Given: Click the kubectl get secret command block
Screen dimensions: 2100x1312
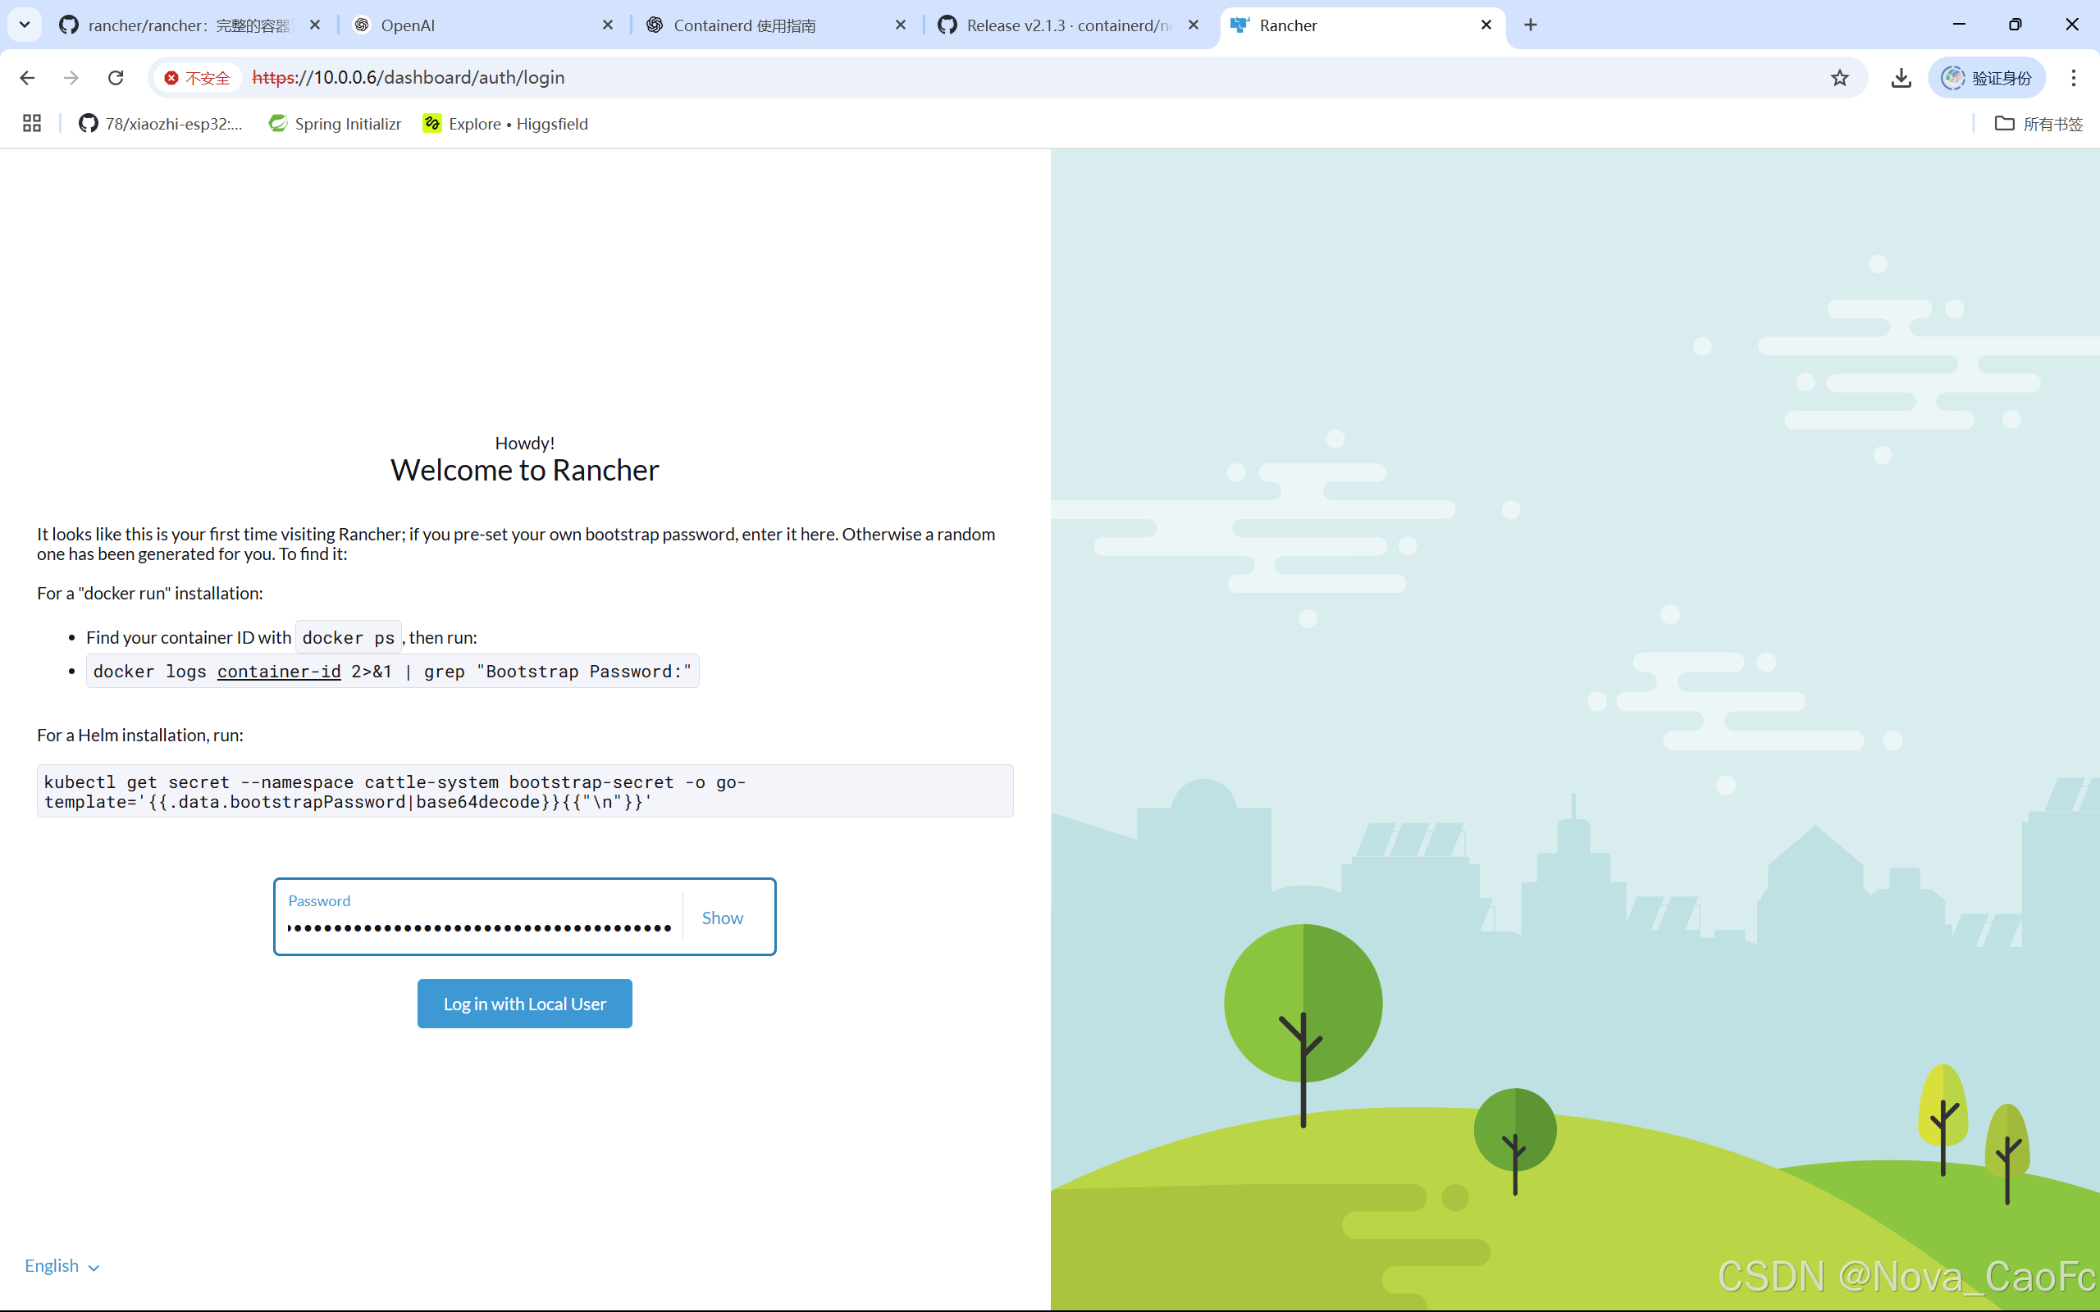Looking at the screenshot, I should click(525, 791).
